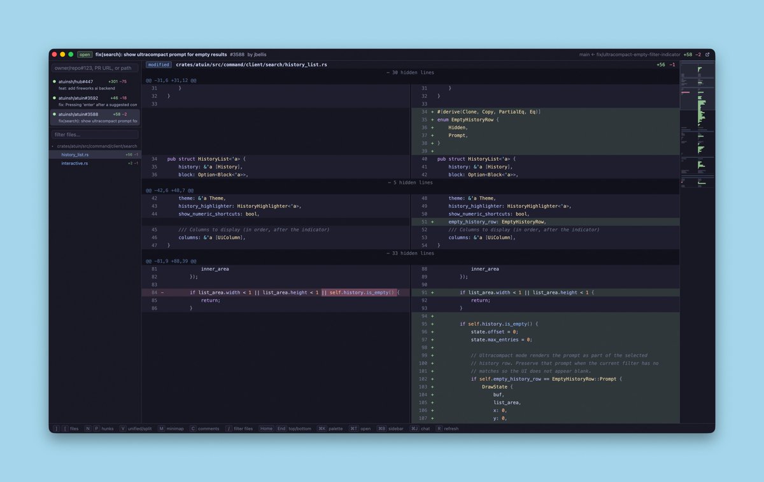Click the ']' files shortcut key
Viewport: 764px width, 482px height.
click(56, 429)
